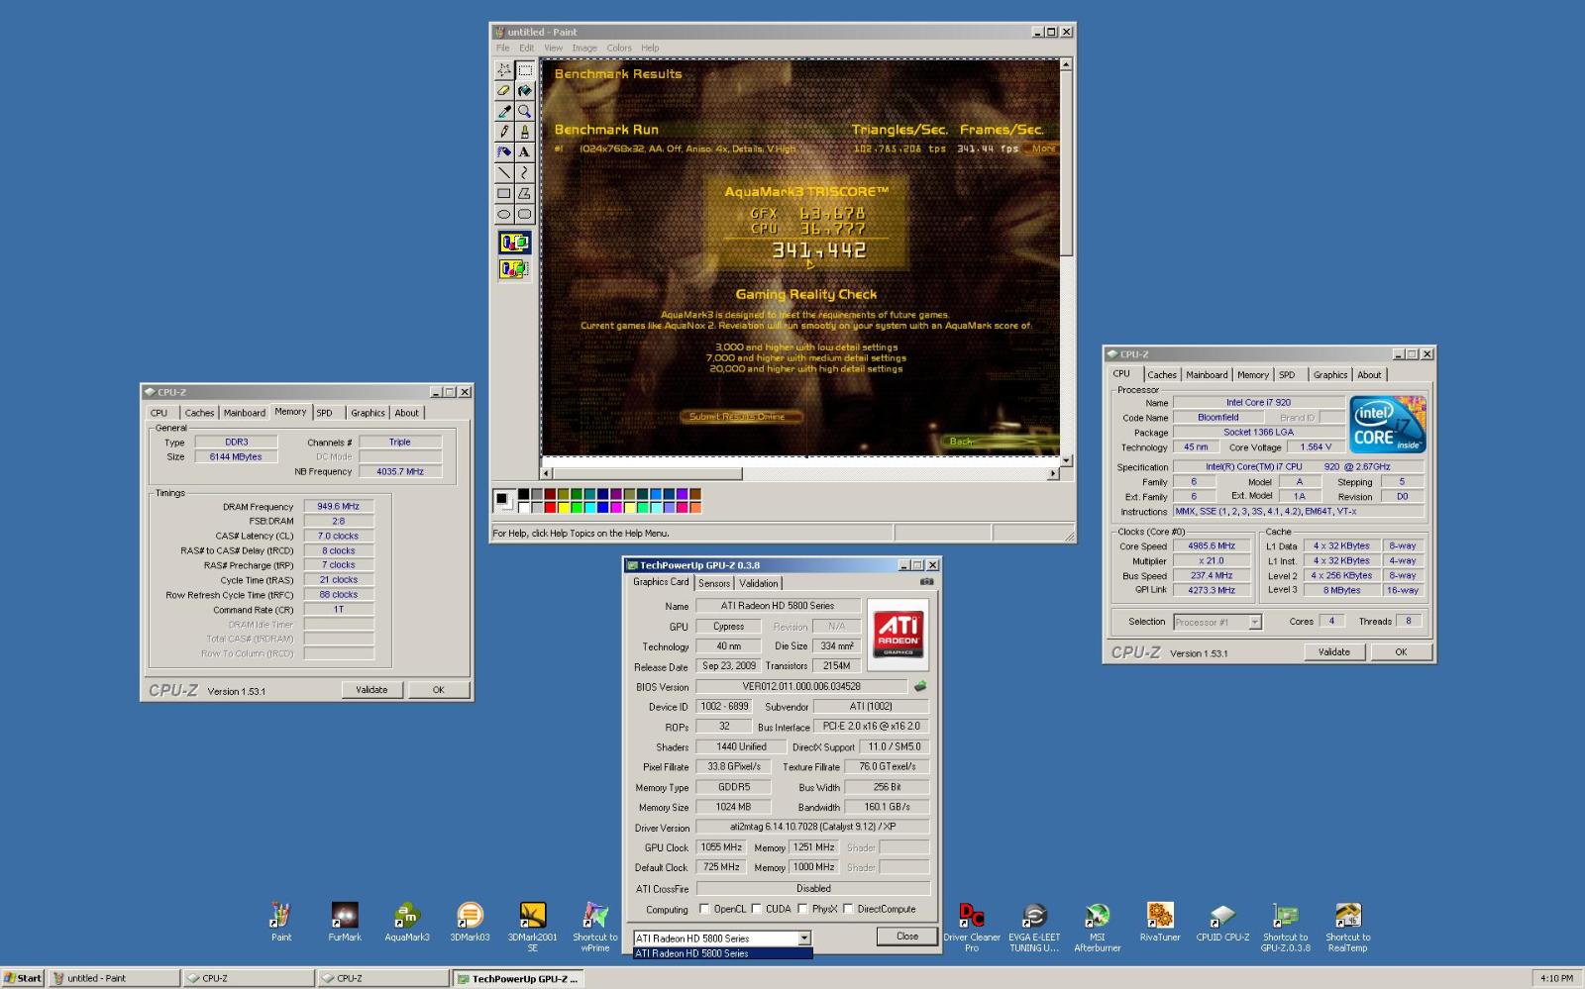This screenshot has height=989, width=1585.
Task: Select the 3DMark03 desktop icon
Action: tap(470, 921)
